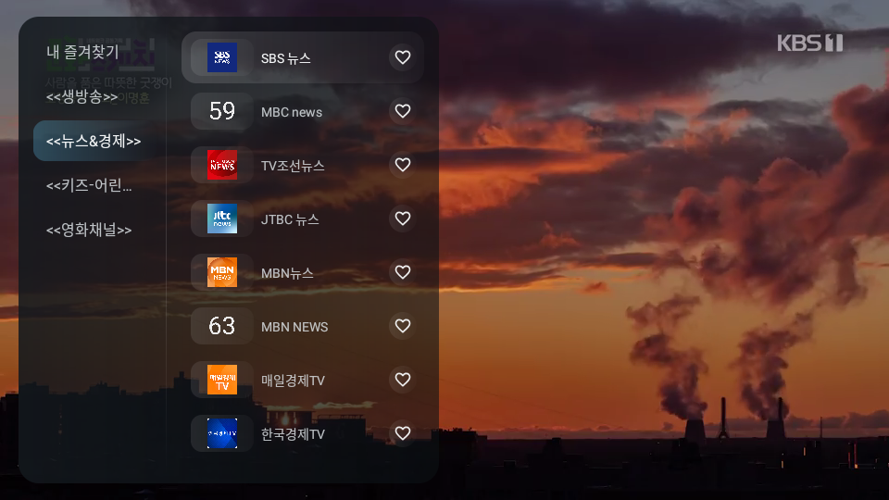Open the <<영화채널>> category

pyautogui.click(x=90, y=230)
